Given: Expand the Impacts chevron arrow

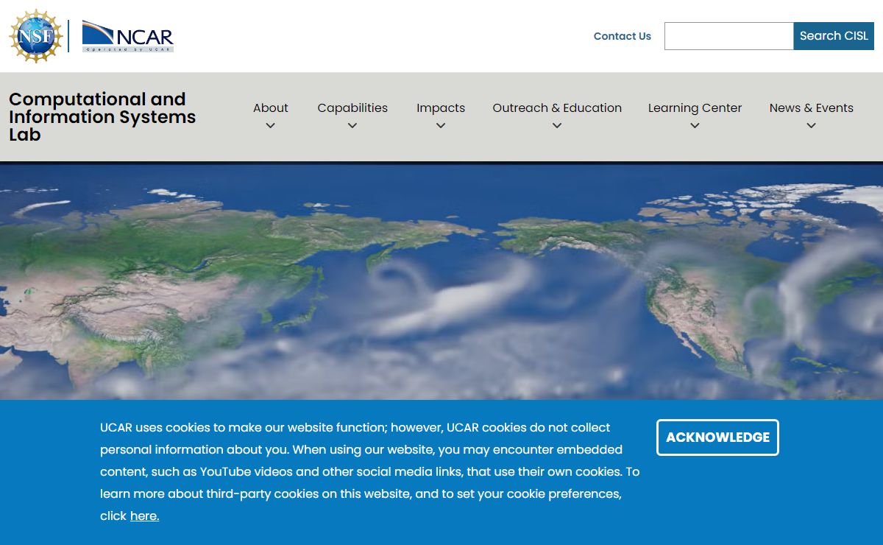Looking at the screenshot, I should pyautogui.click(x=441, y=126).
